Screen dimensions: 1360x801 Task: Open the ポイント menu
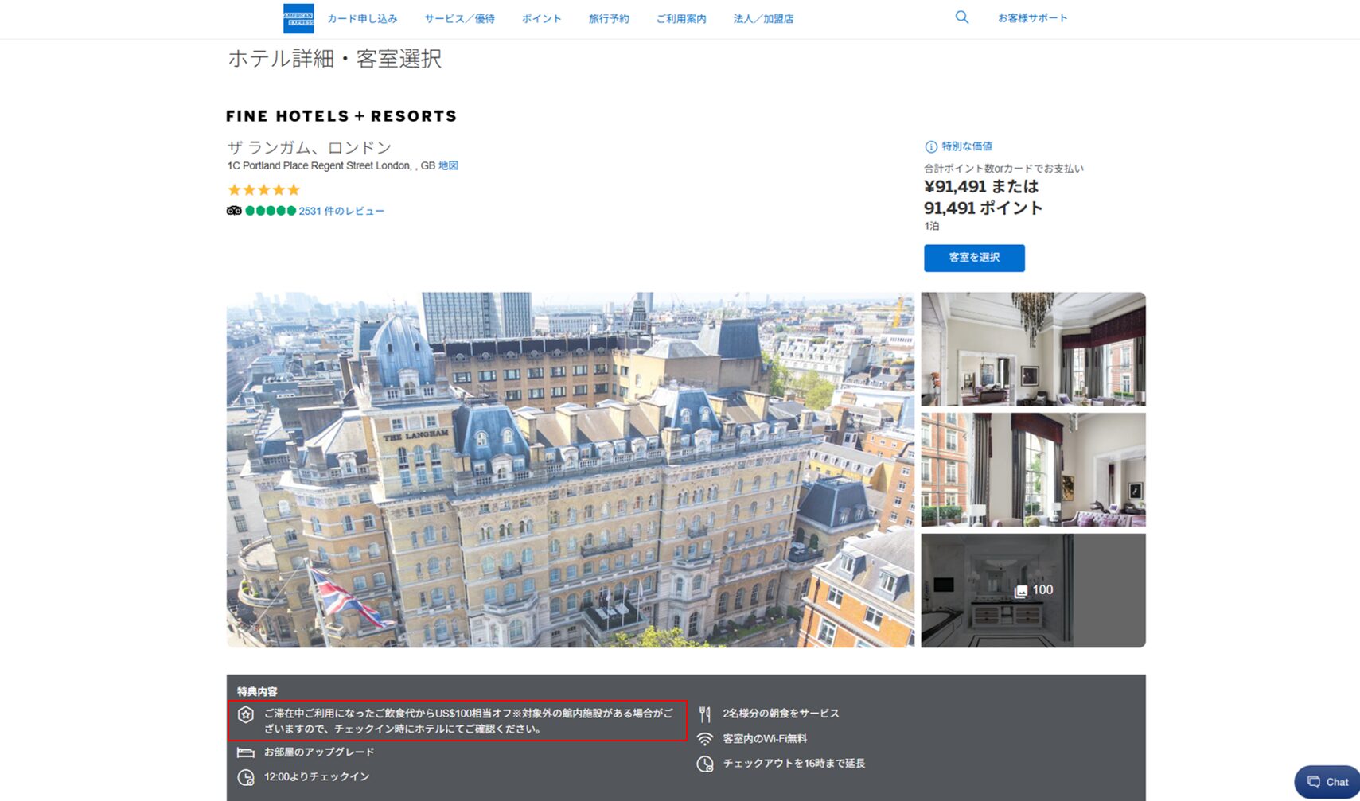click(x=542, y=18)
